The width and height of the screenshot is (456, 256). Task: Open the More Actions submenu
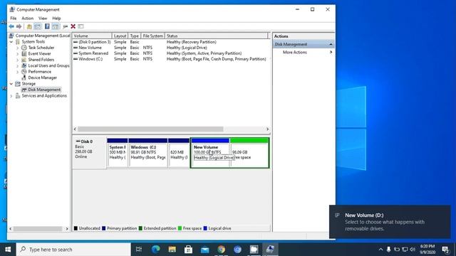tap(294, 52)
